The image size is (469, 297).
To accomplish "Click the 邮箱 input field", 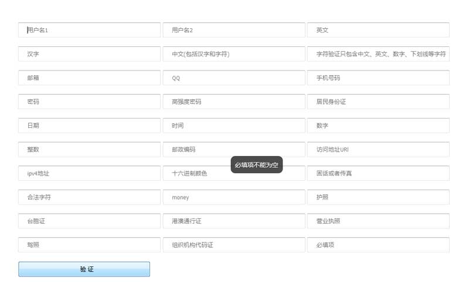I will (89, 77).
